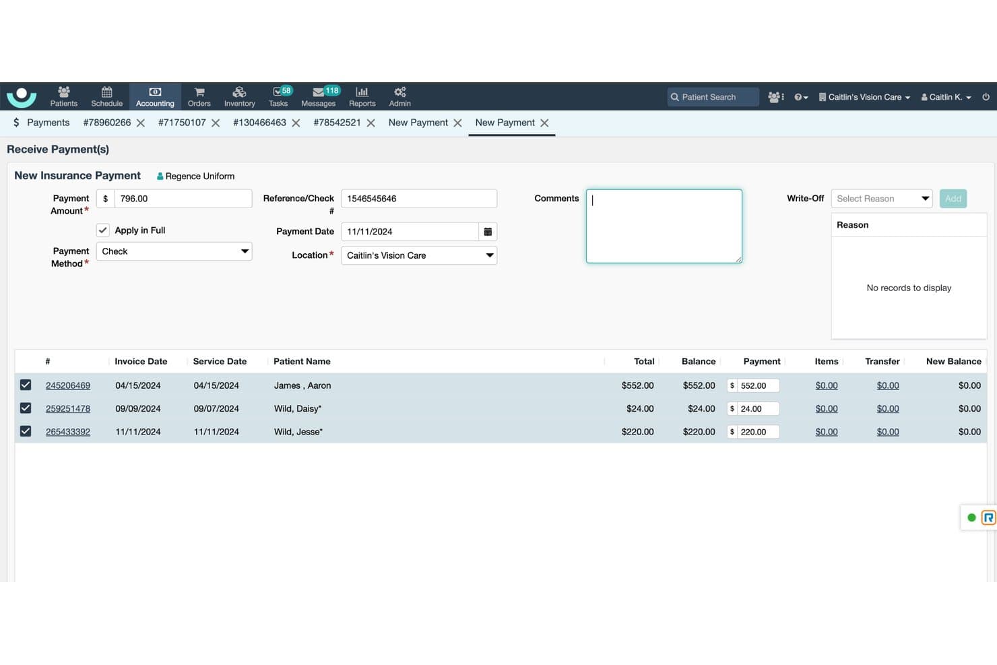Click the patient group icon beside search
Screen dimensions: 997x665
coord(776,97)
